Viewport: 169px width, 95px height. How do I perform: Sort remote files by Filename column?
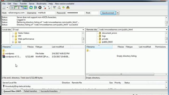pyautogui.click(x=99, y=47)
